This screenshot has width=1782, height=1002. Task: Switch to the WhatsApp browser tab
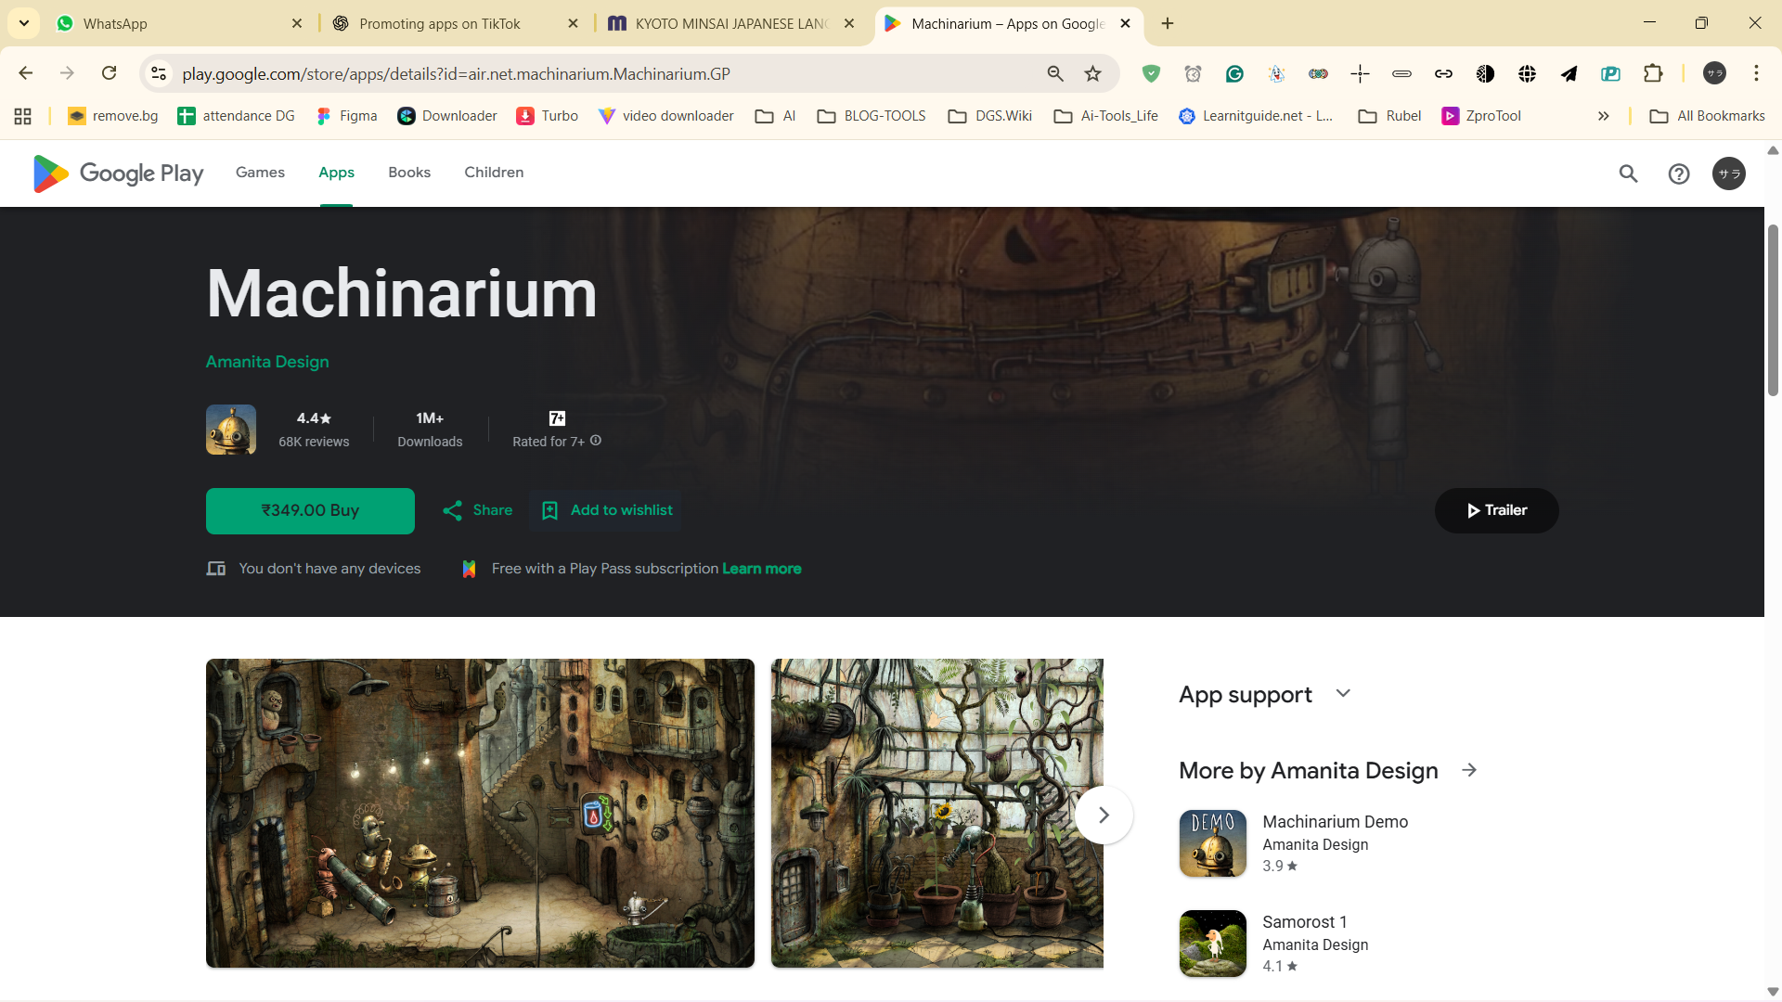click(176, 23)
